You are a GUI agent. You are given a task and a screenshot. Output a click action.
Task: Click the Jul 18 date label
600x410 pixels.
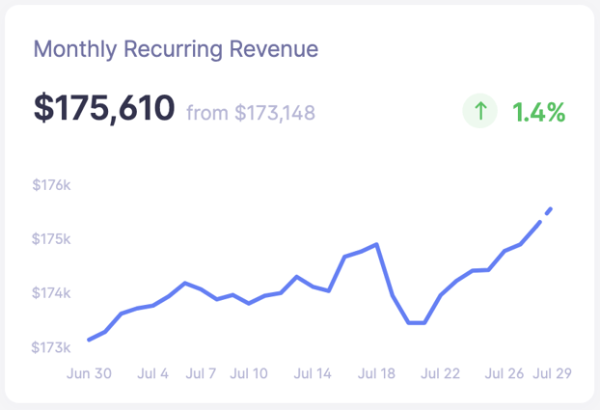coord(376,372)
